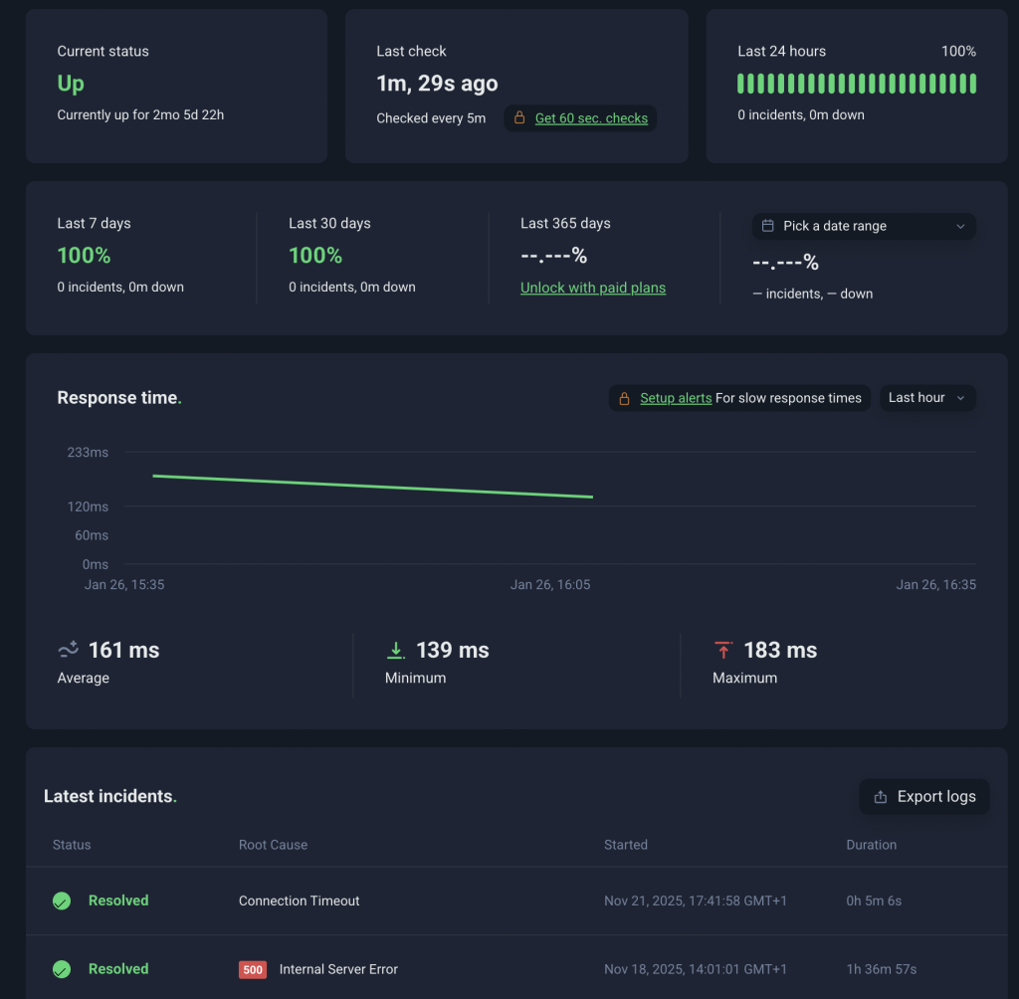1019x999 pixels.
Task: Click the green check icon for Connection Timeout
Action: 62,900
